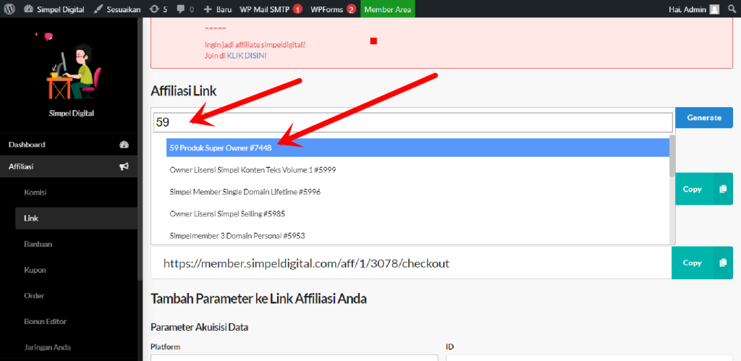Viewport: 741px width, 361px height.
Task: Click the ID input field
Action: coord(589,358)
